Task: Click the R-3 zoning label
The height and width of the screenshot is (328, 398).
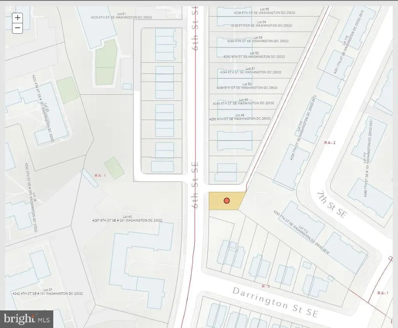Action: click(x=266, y=286)
